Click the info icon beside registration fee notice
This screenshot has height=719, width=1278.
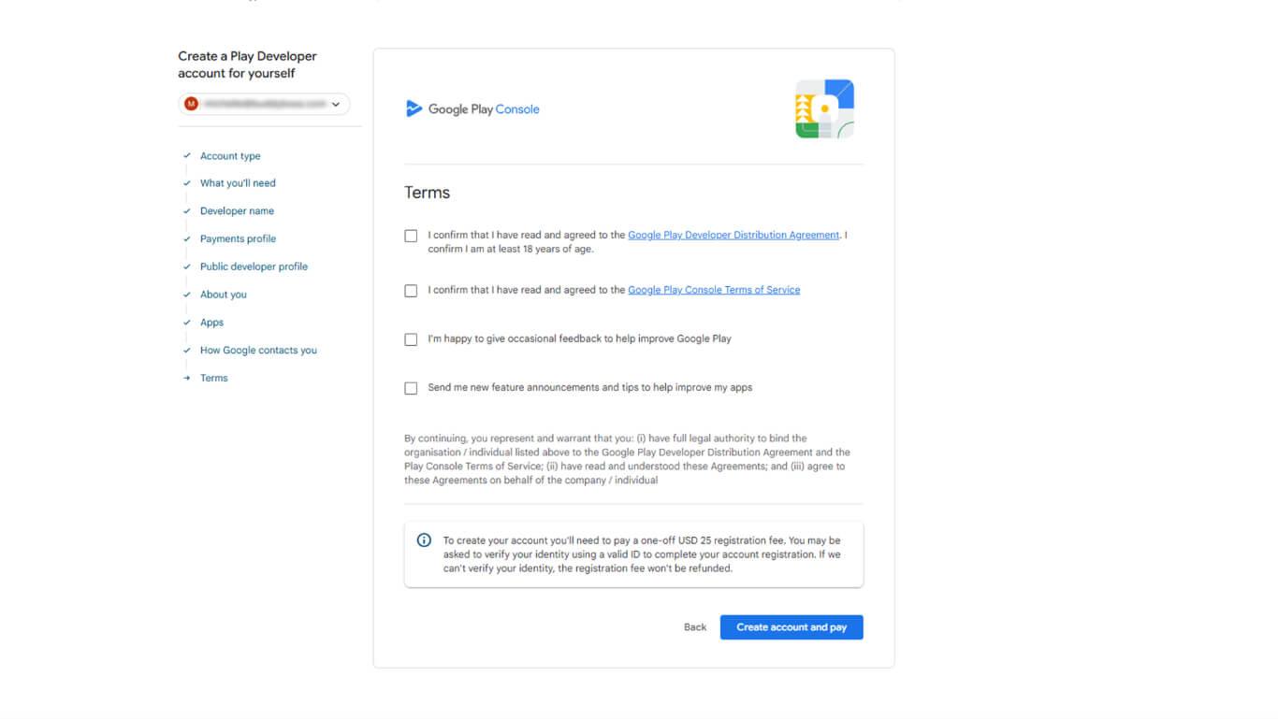point(424,540)
